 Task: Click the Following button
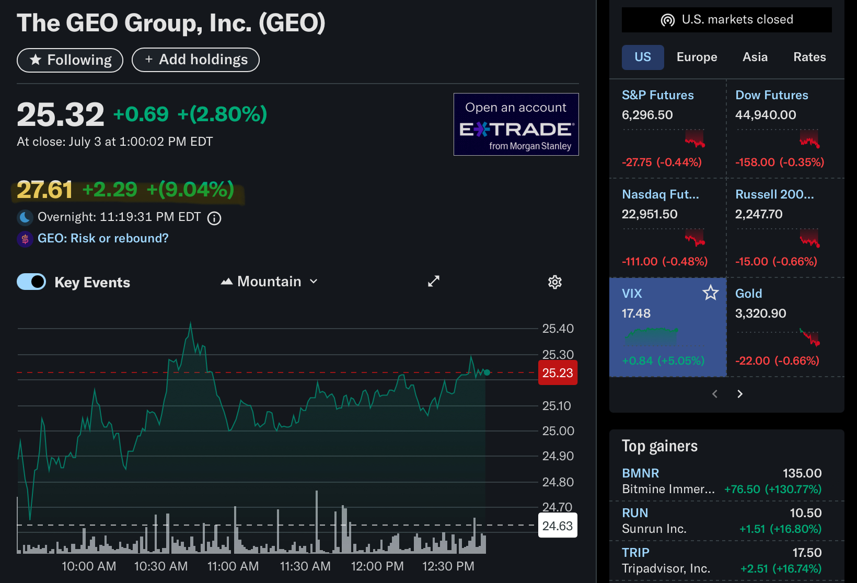pos(70,60)
